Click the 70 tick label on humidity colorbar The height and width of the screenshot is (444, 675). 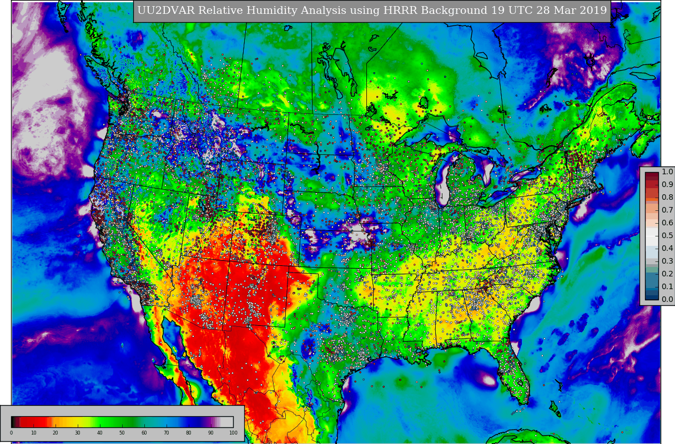coord(167,433)
